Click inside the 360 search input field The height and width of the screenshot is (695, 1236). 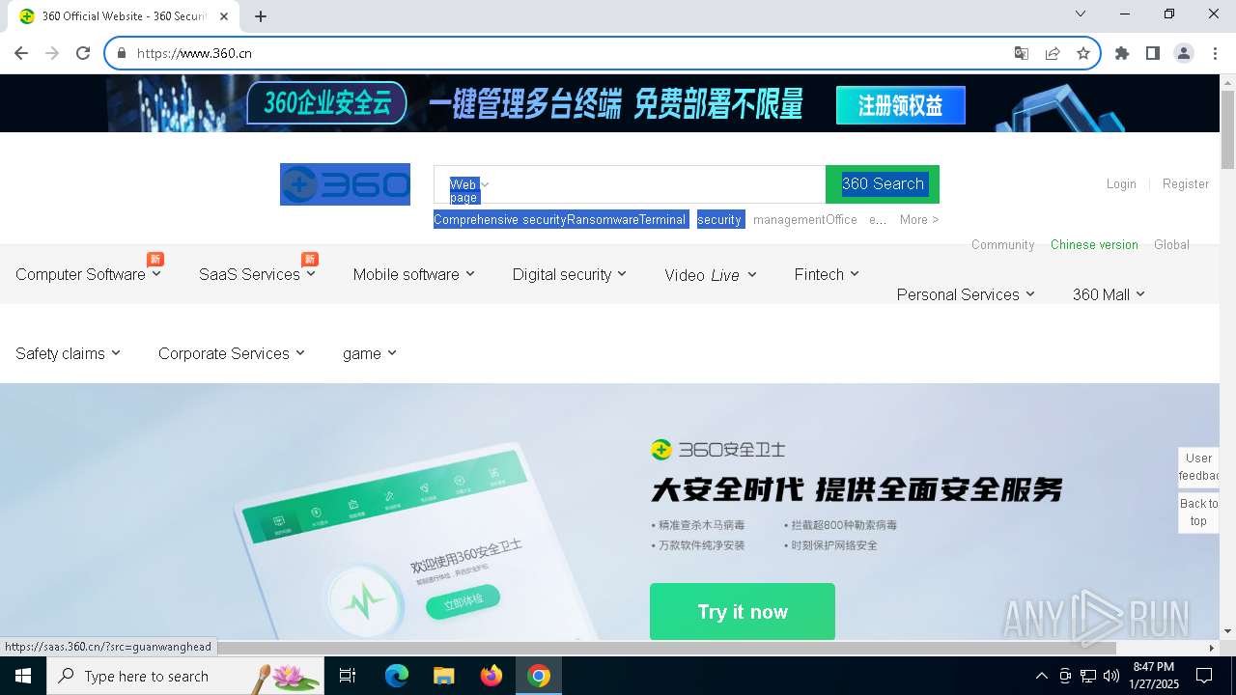(657, 184)
